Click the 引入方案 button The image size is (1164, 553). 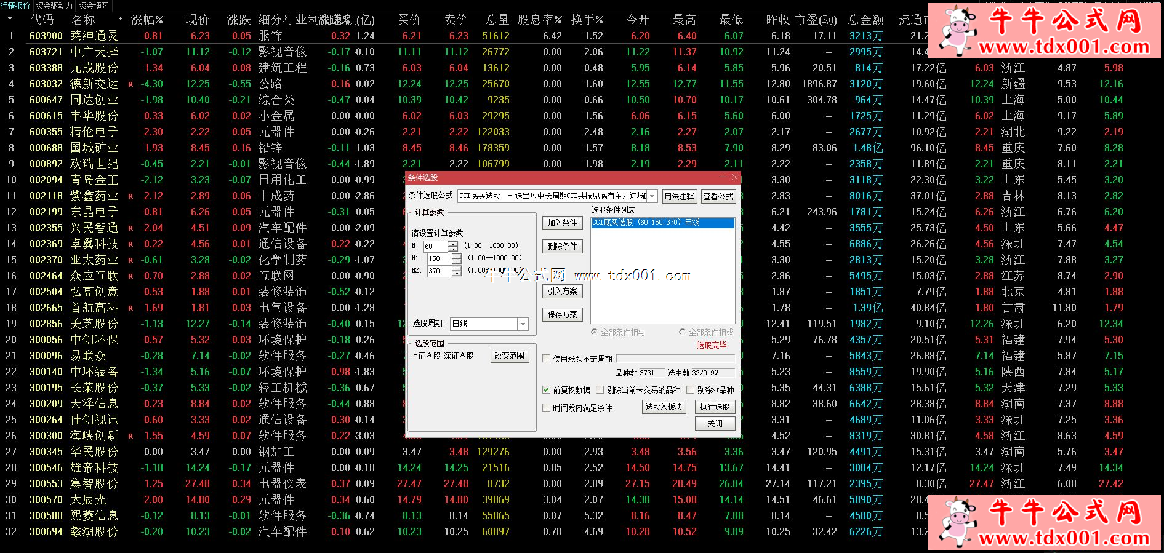point(563,291)
